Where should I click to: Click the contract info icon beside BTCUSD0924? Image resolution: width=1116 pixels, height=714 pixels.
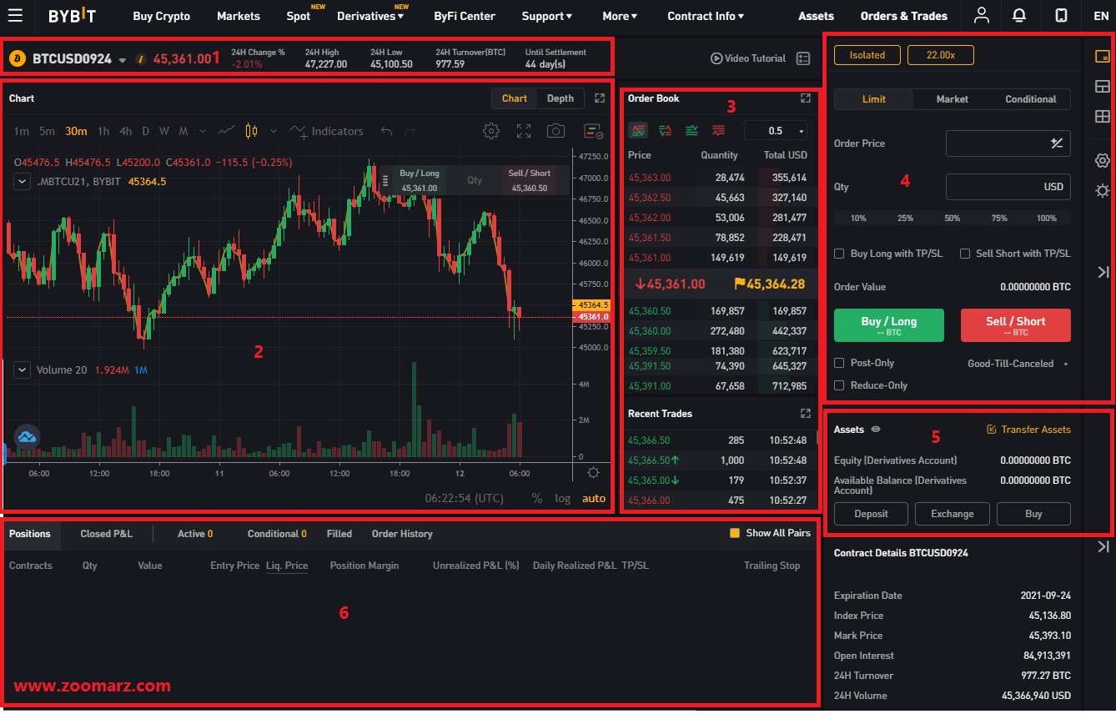click(140, 59)
